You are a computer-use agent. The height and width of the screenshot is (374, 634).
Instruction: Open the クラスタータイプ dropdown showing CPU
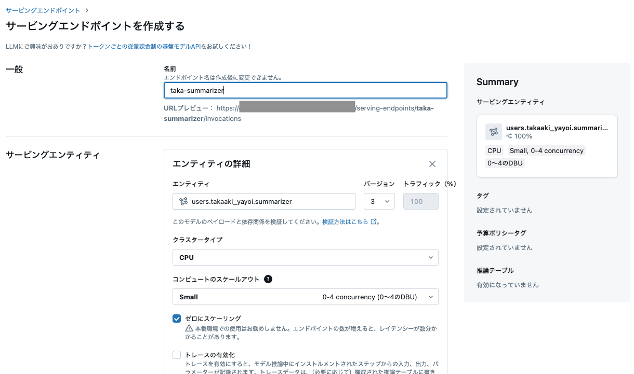[306, 257]
